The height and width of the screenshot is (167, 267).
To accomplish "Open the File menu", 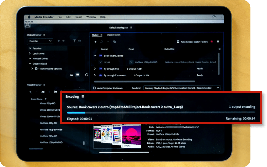I will 60,17.
